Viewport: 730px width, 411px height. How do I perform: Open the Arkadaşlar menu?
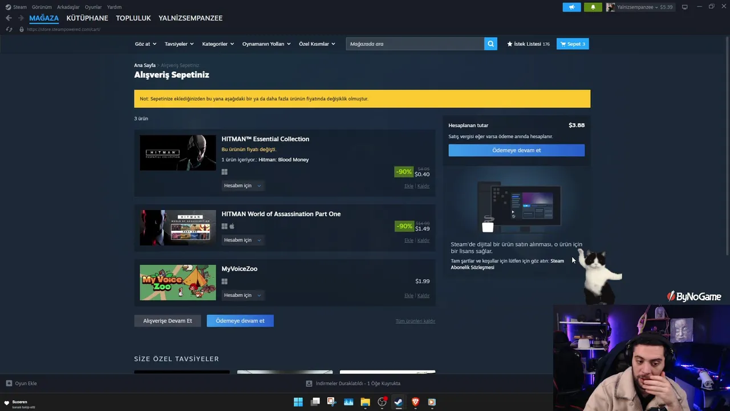(x=68, y=7)
